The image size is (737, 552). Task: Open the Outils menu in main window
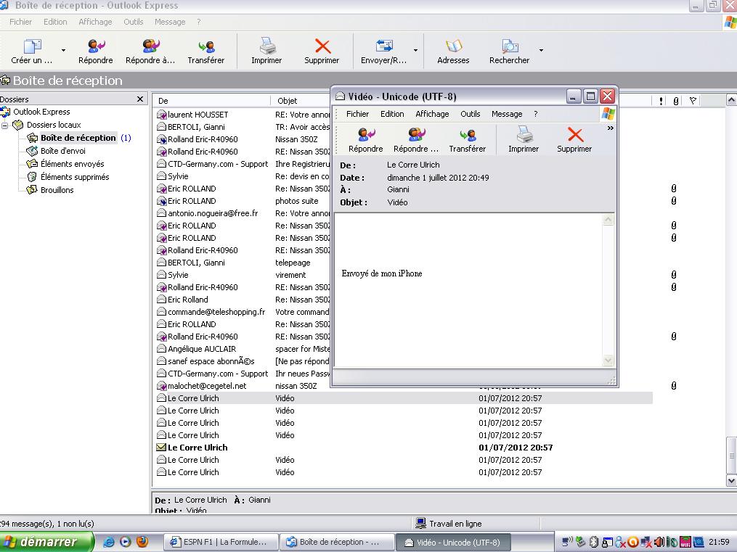(x=133, y=22)
